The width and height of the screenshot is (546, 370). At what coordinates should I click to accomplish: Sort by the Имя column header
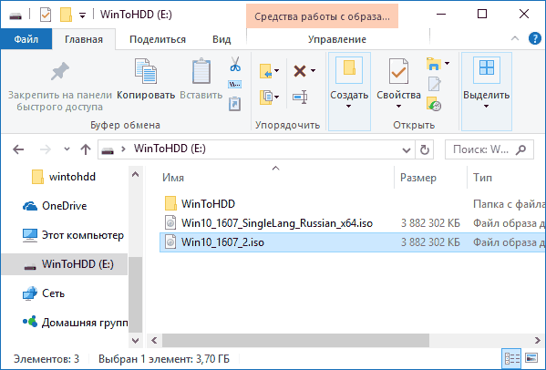pos(172,178)
